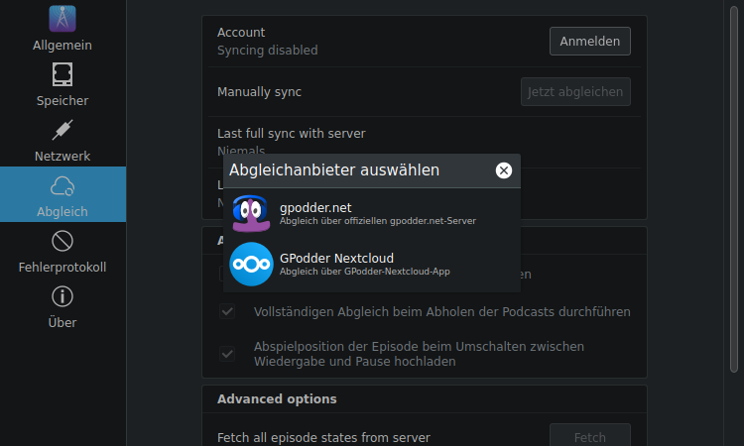This screenshot has width=744, height=446.
Task: Click the Fetch all episode states label
Action: (x=323, y=437)
